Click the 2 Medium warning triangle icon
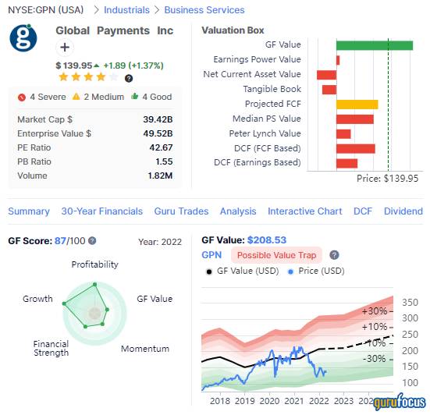Screen dimensions: 430x415 [x=76, y=97]
